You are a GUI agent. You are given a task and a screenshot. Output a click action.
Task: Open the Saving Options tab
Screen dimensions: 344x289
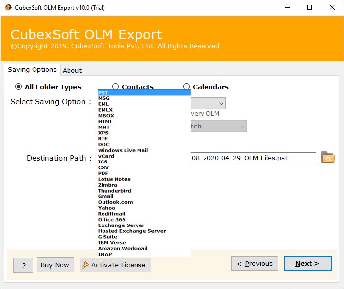coord(32,70)
